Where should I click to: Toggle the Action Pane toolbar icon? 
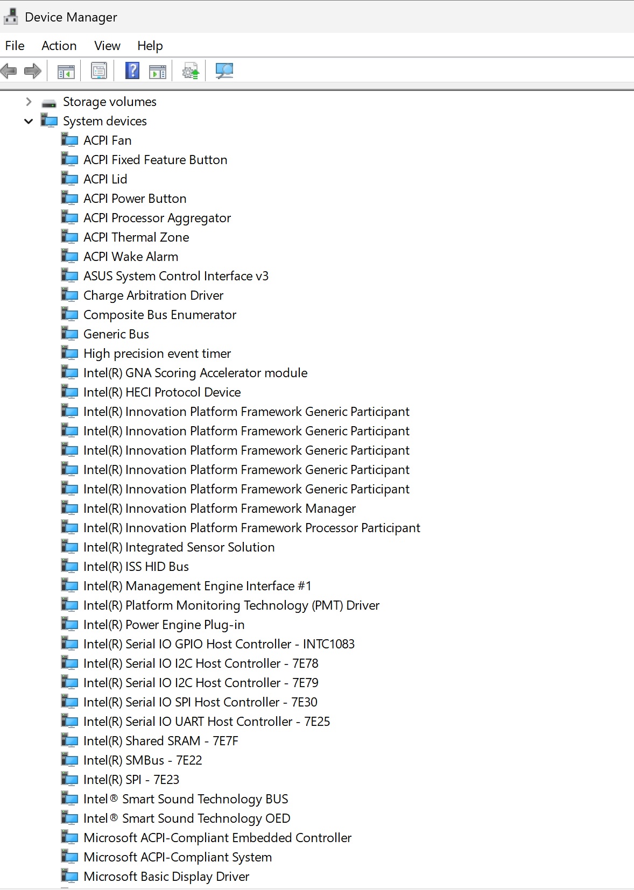(x=157, y=71)
